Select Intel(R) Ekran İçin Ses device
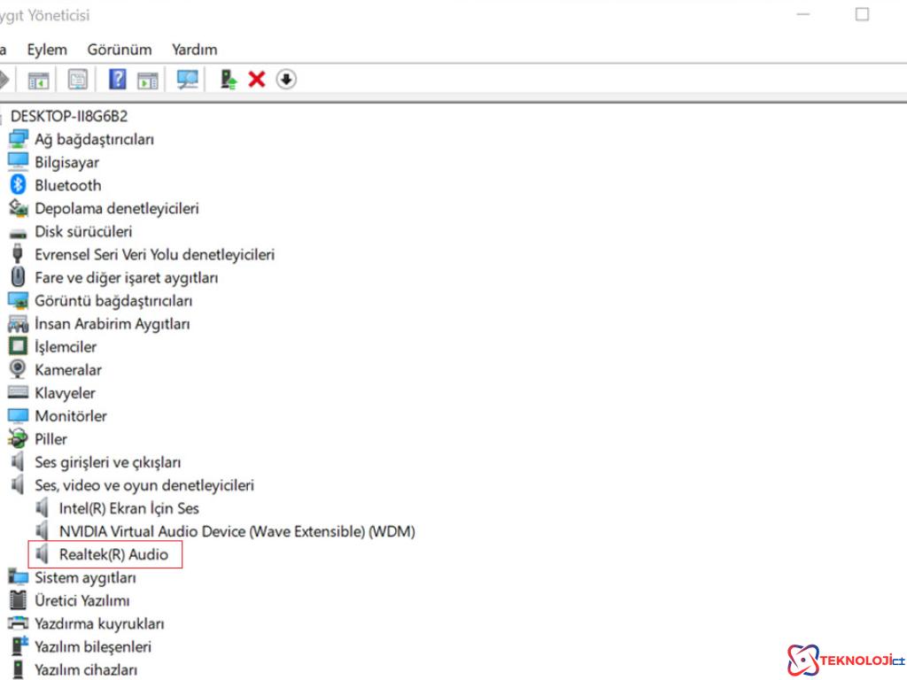Screen dimensions: 907x680 (x=128, y=508)
